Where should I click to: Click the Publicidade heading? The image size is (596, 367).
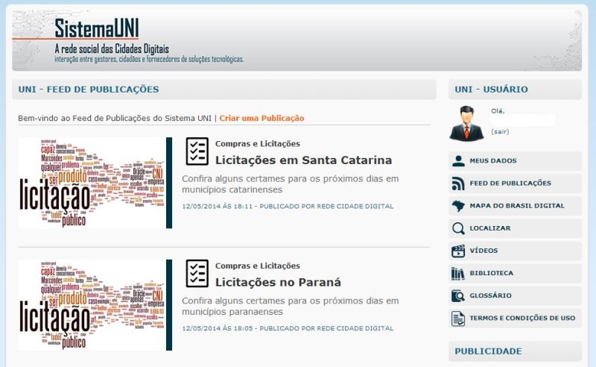[488, 351]
